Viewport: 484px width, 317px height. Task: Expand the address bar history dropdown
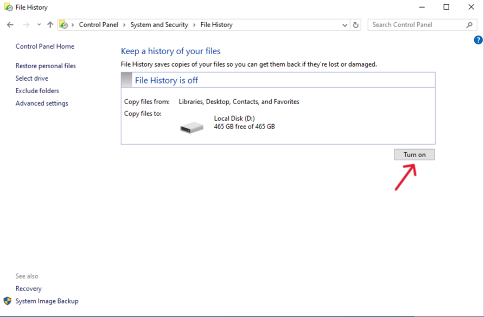[x=344, y=24]
